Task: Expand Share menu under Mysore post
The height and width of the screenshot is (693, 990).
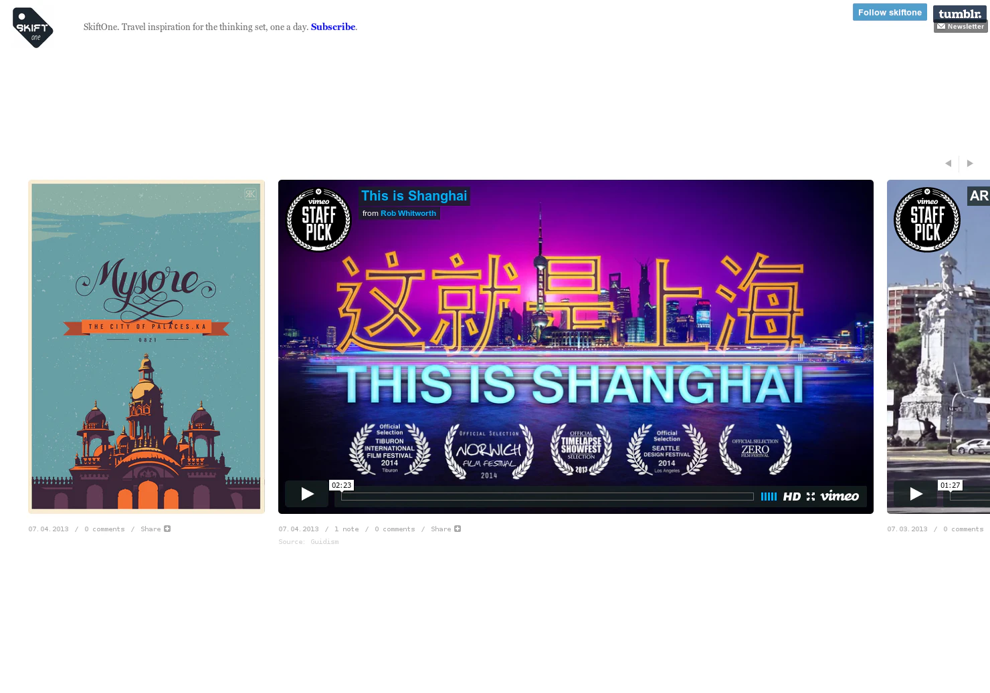Action: click(155, 529)
